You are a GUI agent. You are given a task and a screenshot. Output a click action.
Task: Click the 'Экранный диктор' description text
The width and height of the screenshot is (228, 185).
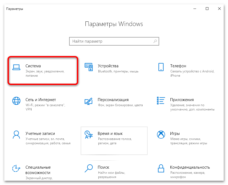coord(39,178)
